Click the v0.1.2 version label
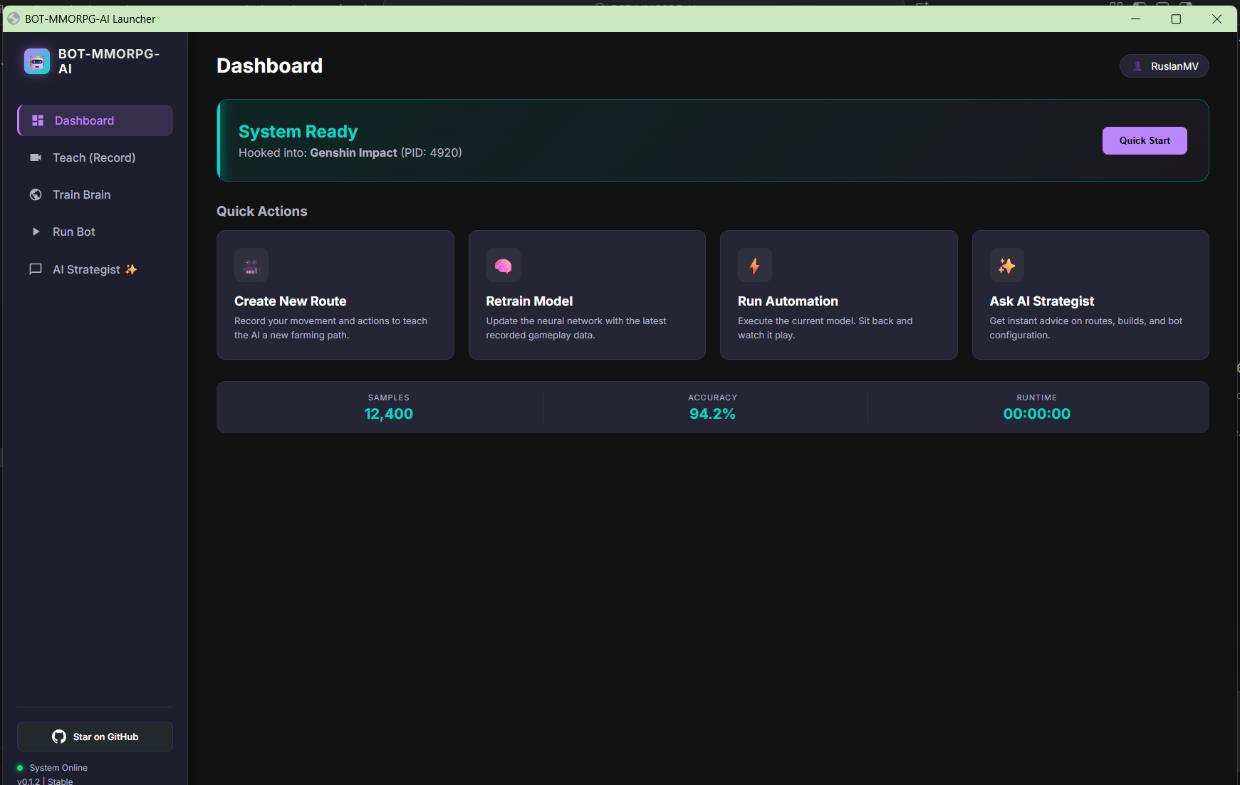The width and height of the screenshot is (1240, 785). [x=28, y=781]
